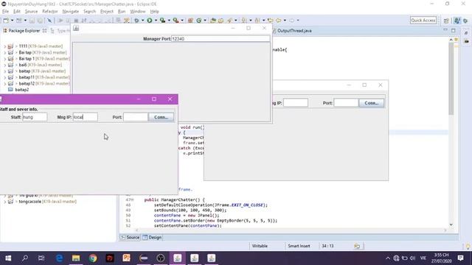Click the External Tools run icon
This screenshot has width=472, height=265.
pos(176,21)
